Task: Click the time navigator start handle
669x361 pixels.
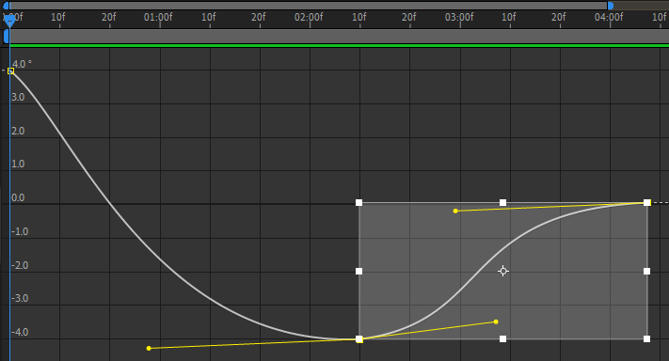Action: pyautogui.click(x=6, y=6)
